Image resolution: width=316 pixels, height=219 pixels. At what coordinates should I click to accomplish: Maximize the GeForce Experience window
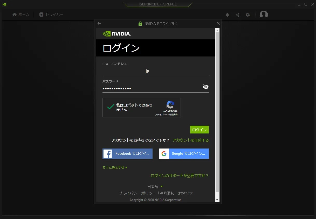point(306,4)
